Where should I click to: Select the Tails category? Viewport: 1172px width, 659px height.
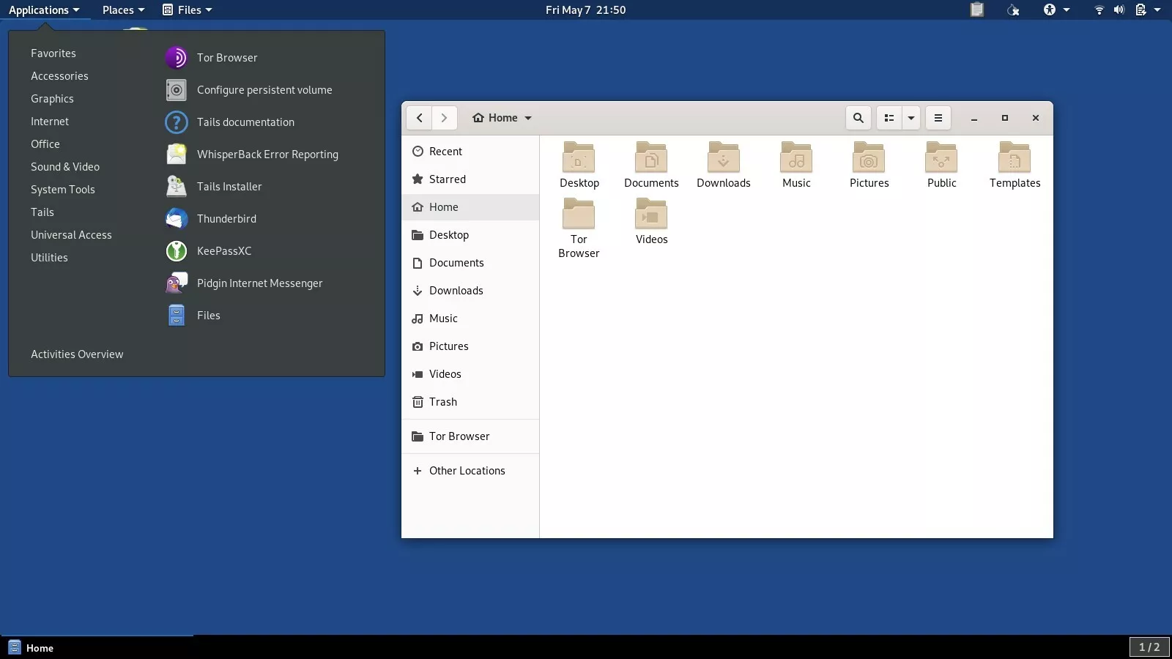tap(42, 212)
